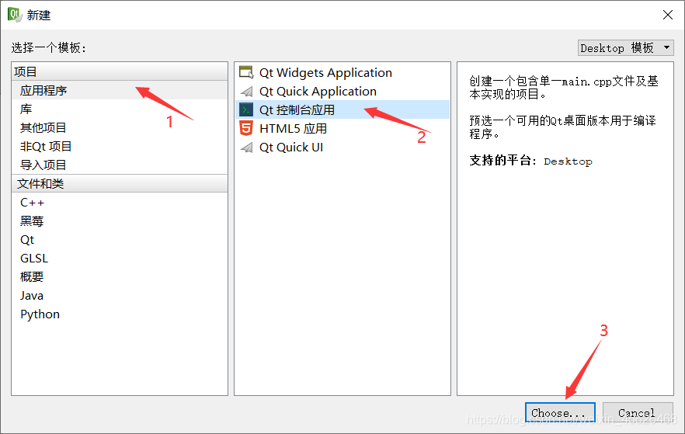The width and height of the screenshot is (685, 434).
Task: Select Python file category
Action: click(x=120, y=314)
